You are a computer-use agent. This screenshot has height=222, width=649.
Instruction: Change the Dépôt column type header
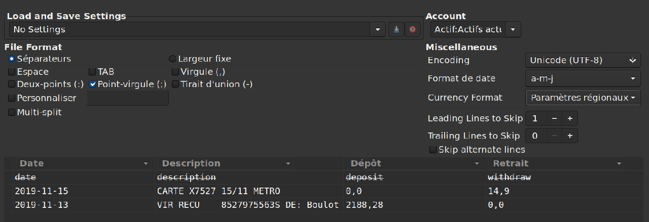[414, 163]
